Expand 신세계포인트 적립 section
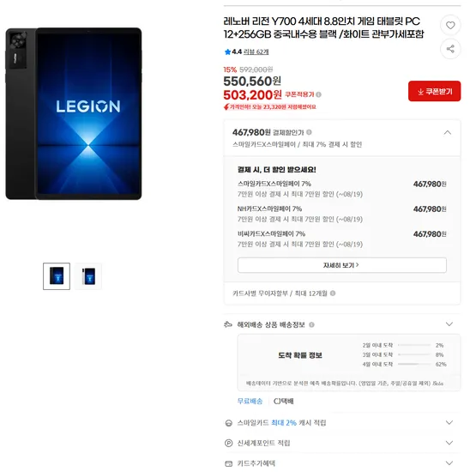The height and width of the screenshot is (472, 470). tap(449, 443)
